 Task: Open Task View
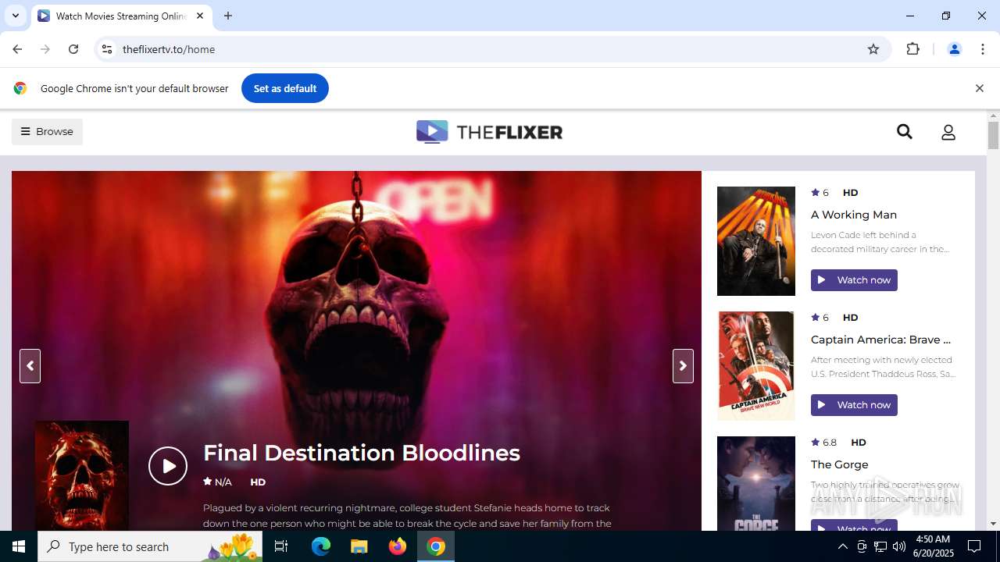click(x=281, y=546)
